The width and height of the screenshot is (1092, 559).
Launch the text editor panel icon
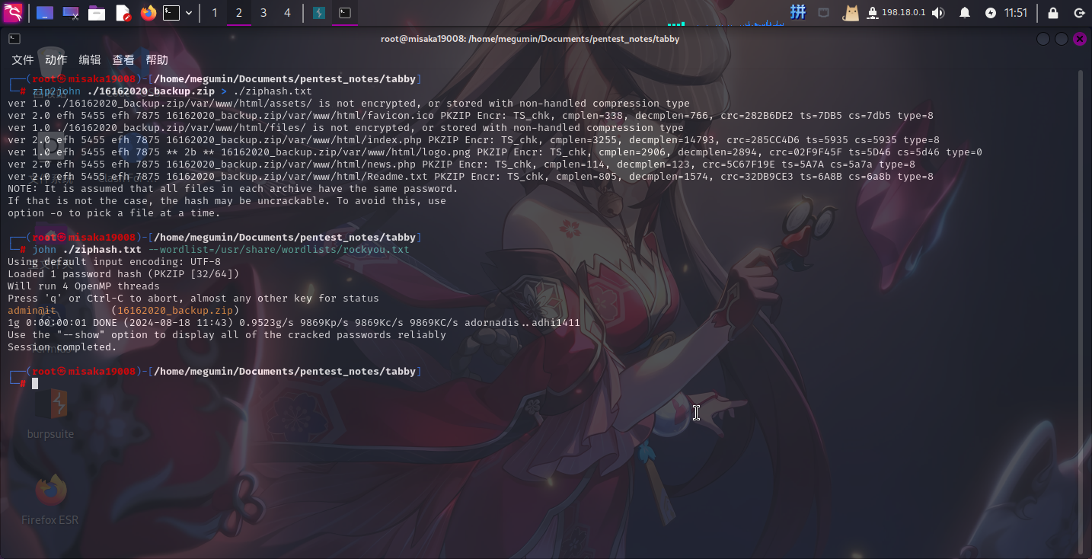click(123, 13)
